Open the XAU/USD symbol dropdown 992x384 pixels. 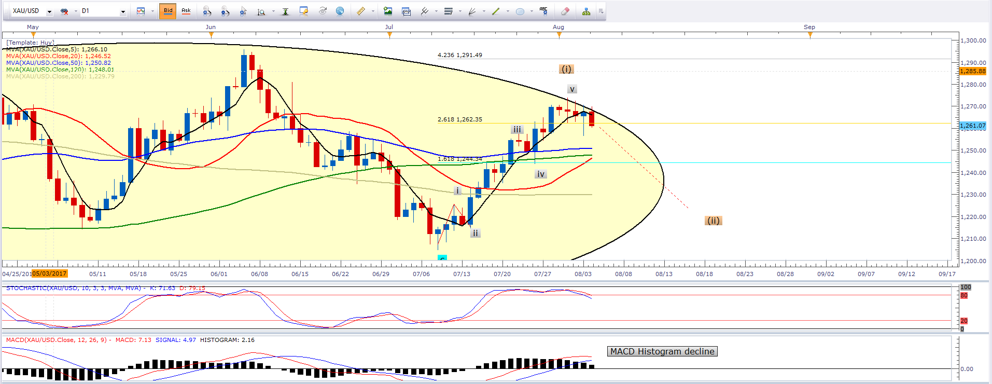49,11
